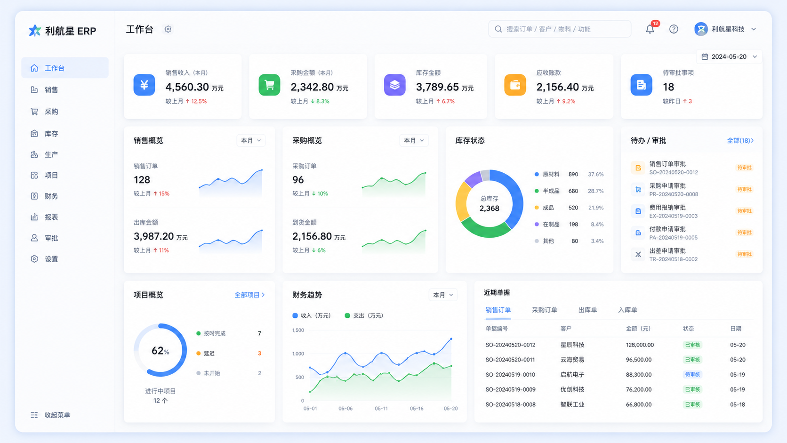The height and width of the screenshot is (443, 787).
Task: Click 支出 (万元) legend marker
Action: click(x=347, y=315)
